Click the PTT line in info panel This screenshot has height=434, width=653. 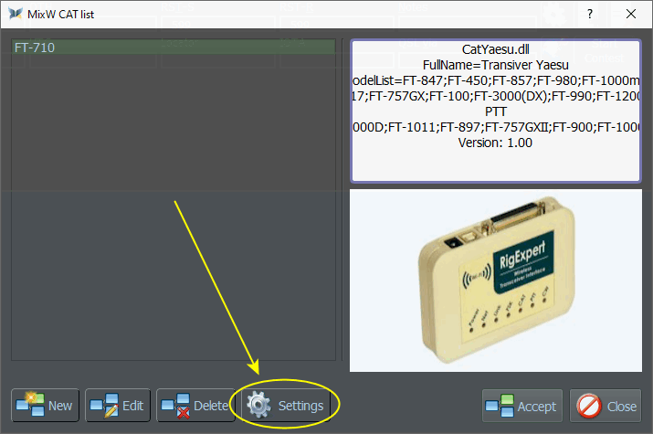496,111
